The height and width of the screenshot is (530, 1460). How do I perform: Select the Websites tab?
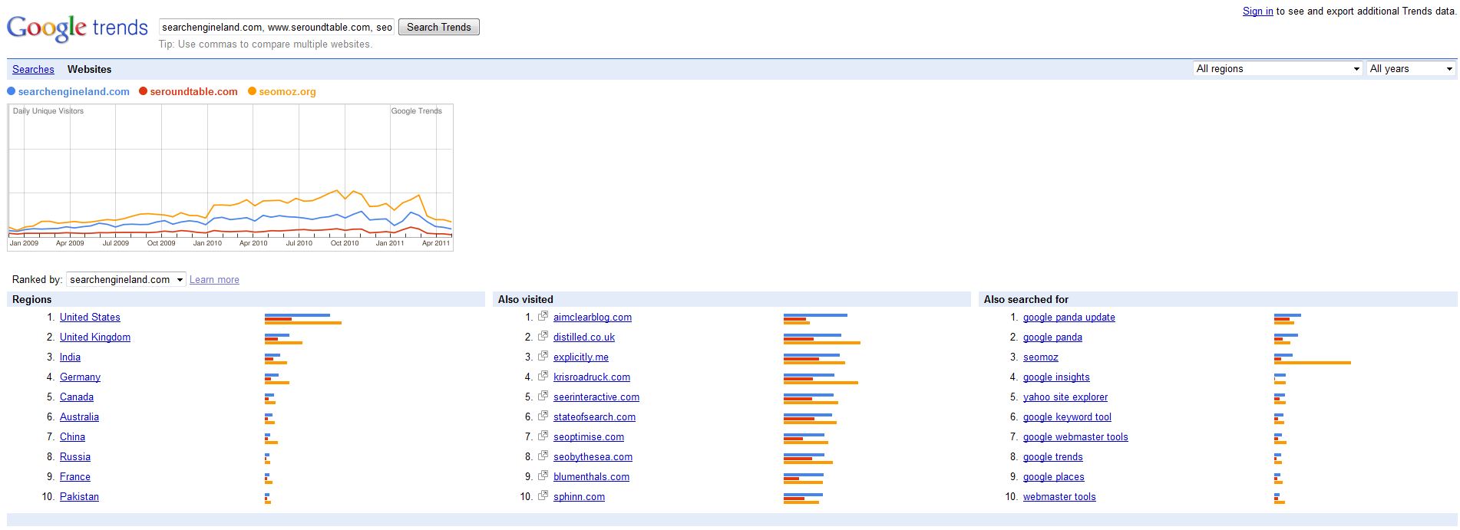tap(89, 70)
